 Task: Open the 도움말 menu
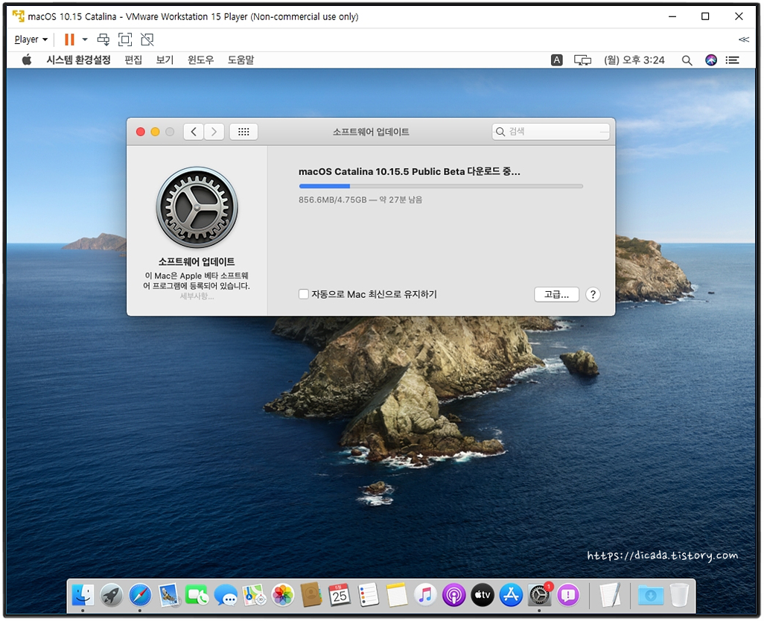point(241,60)
